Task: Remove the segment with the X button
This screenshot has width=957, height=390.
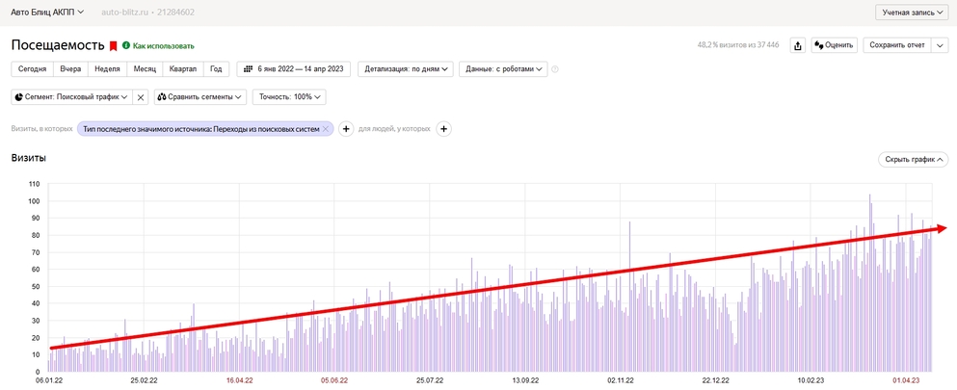Action: 141,97
